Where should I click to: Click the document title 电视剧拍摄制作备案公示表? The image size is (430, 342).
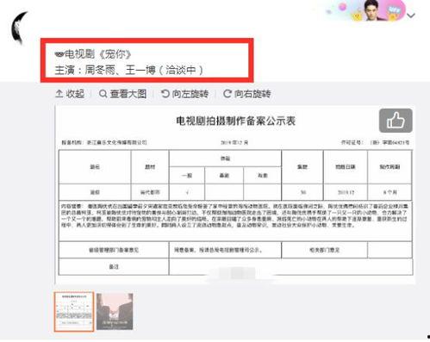(x=236, y=121)
